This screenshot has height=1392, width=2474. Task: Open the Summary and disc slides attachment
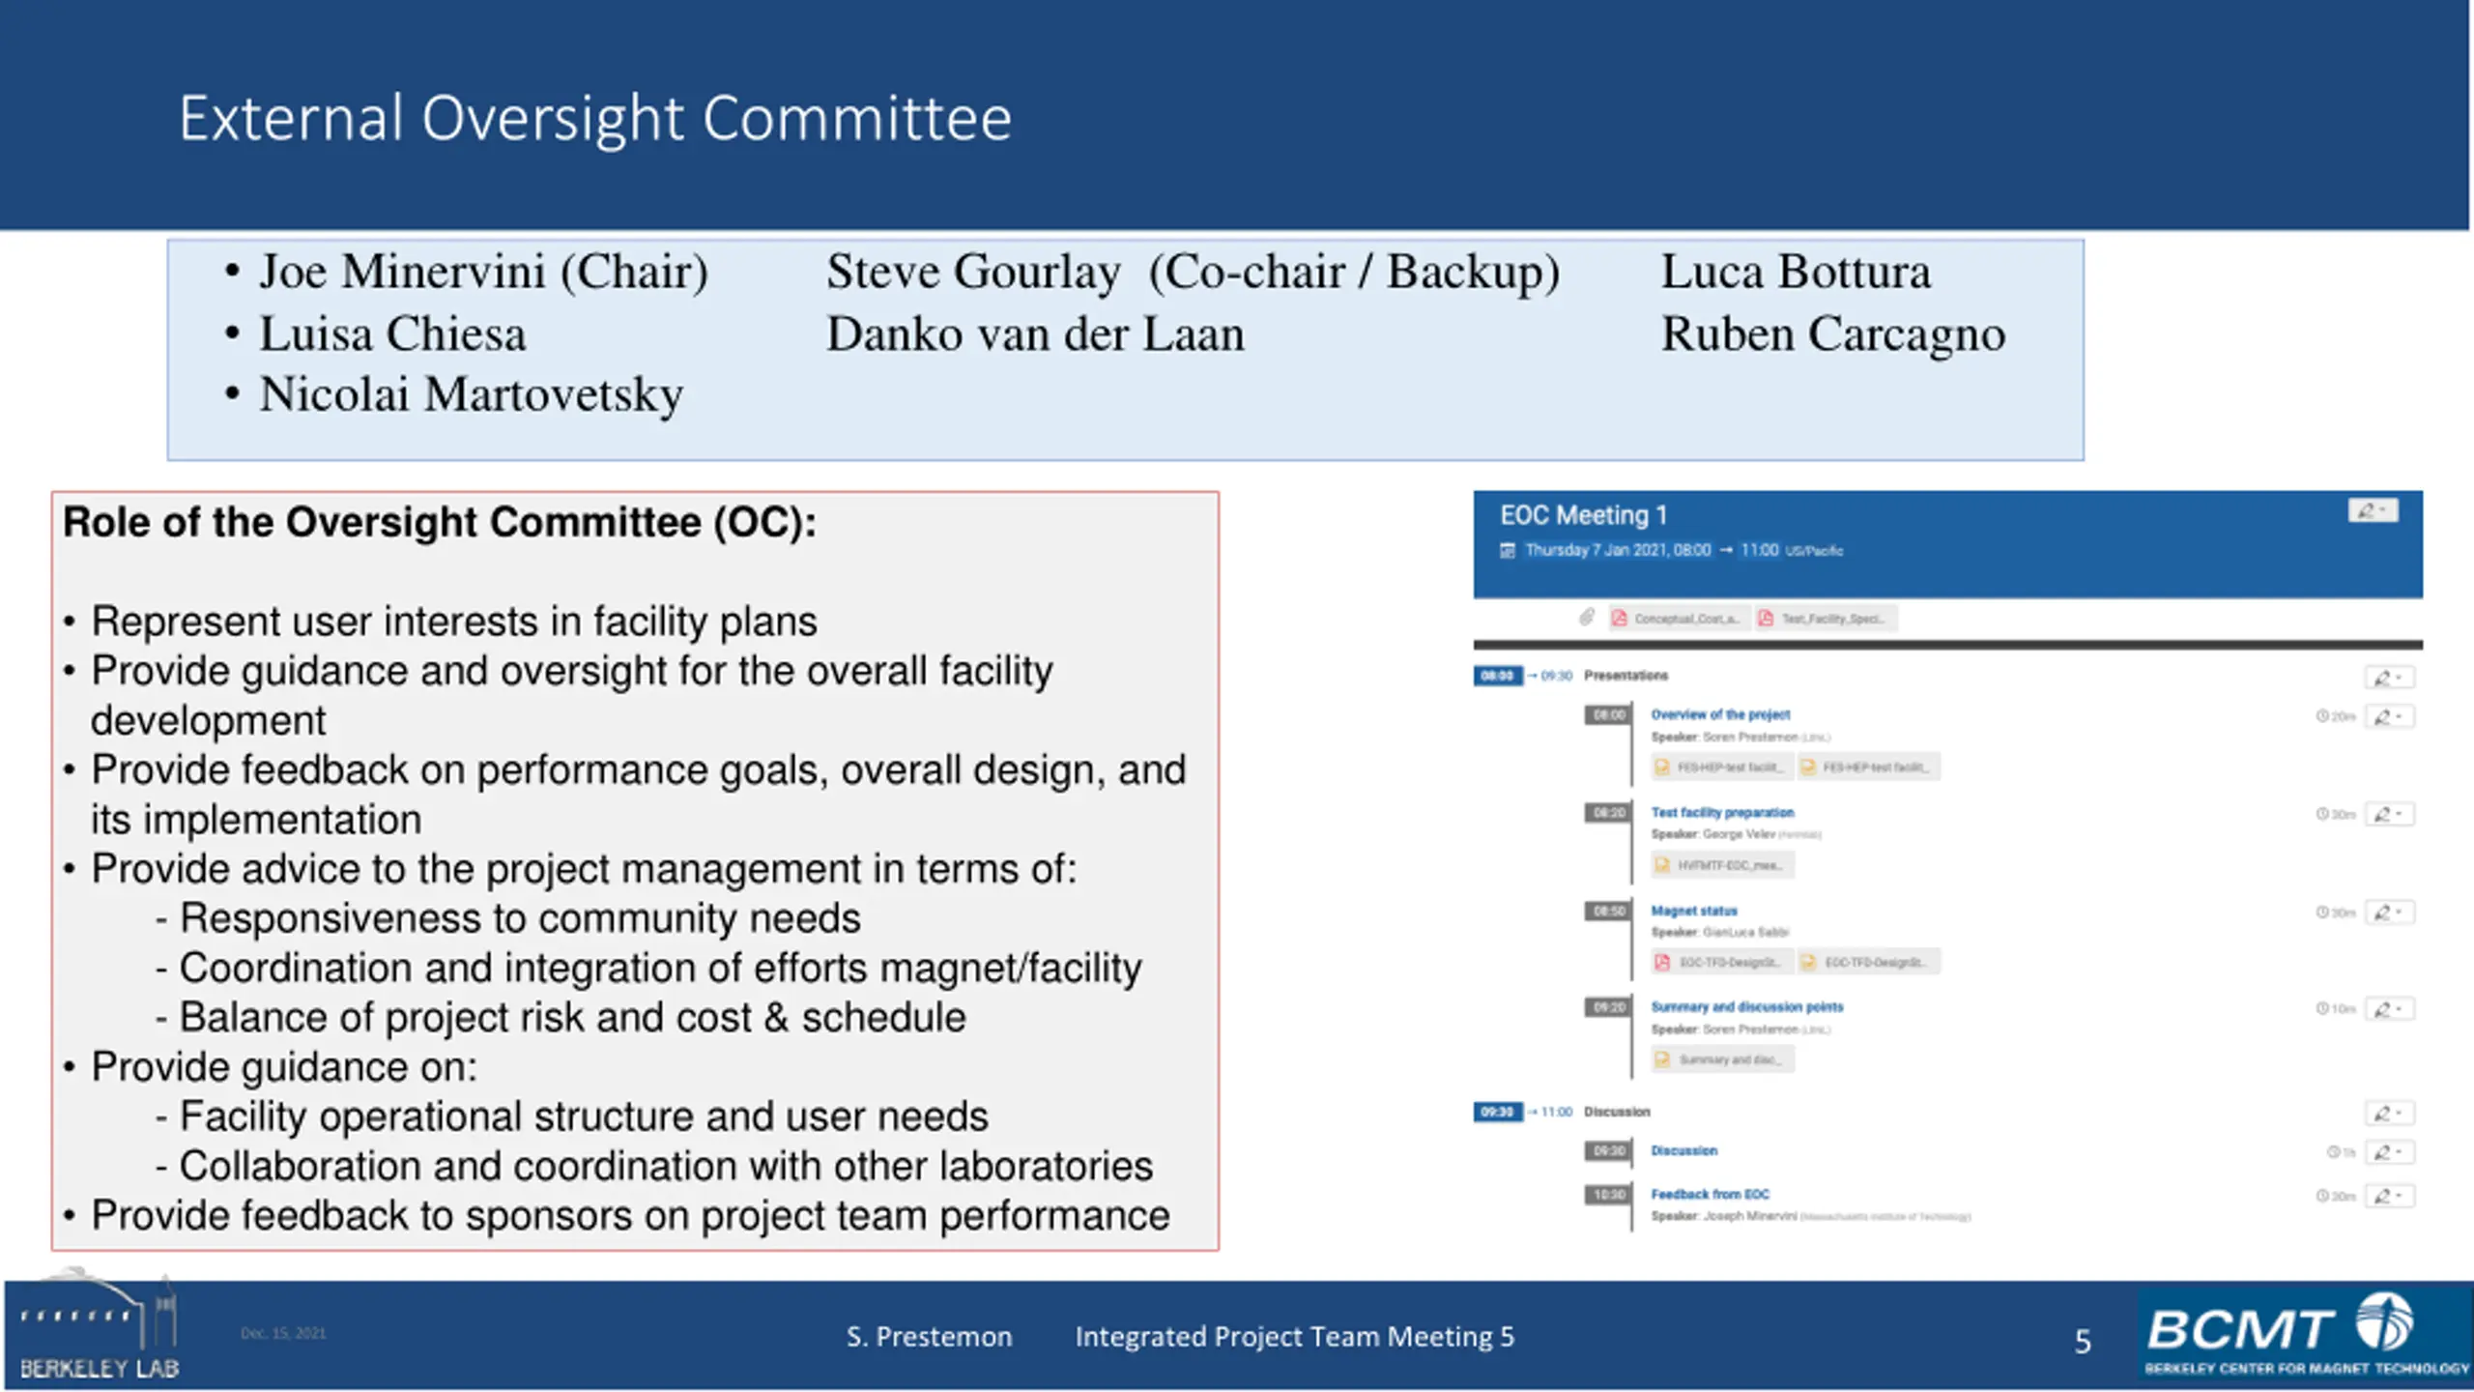(x=1721, y=1059)
